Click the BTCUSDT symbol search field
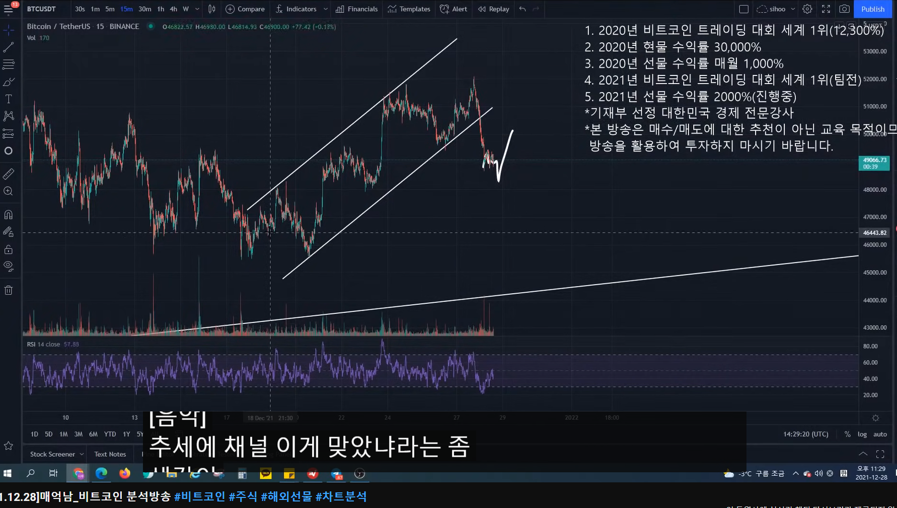This screenshot has width=897, height=508. pyautogui.click(x=42, y=9)
